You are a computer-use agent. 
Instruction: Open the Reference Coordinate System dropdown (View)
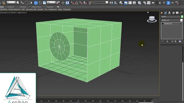tap(51, 2)
